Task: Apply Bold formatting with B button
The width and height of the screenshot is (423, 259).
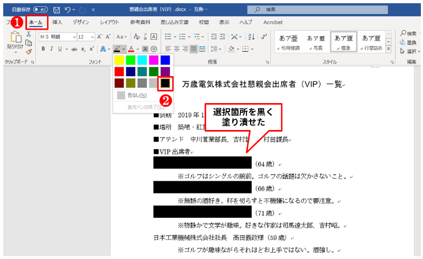Action: point(43,49)
